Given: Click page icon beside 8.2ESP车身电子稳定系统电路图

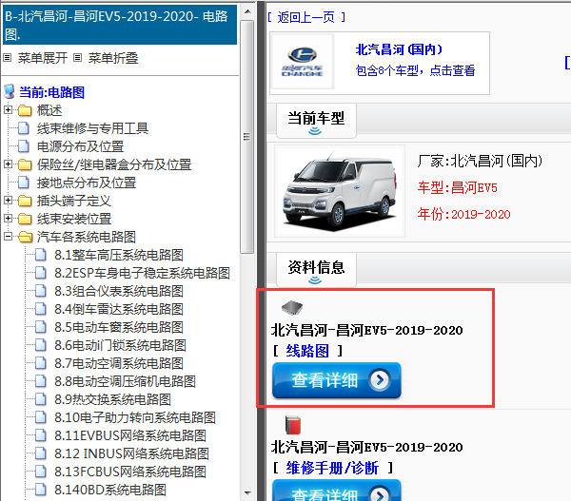Looking at the screenshot, I should [x=41, y=273].
